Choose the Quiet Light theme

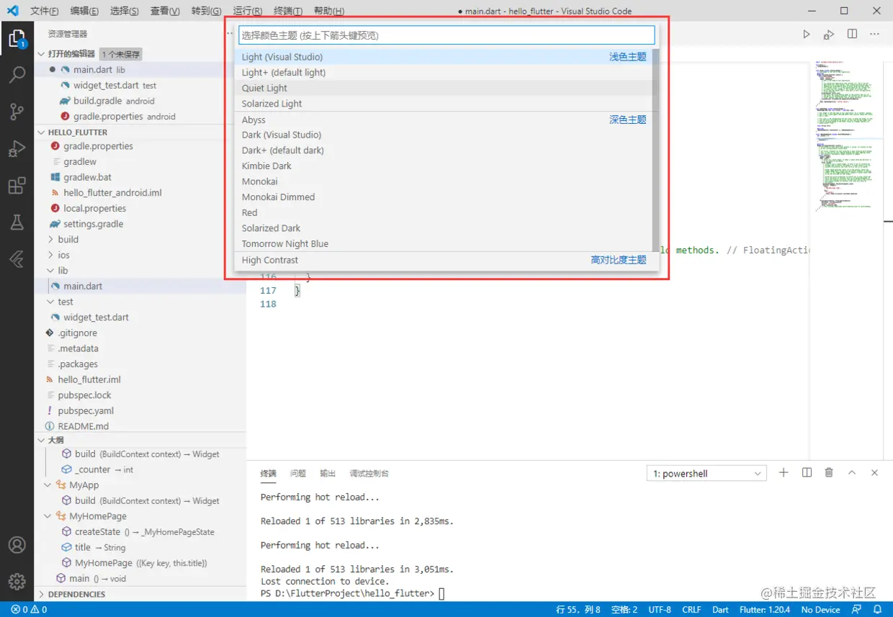pyautogui.click(x=444, y=88)
